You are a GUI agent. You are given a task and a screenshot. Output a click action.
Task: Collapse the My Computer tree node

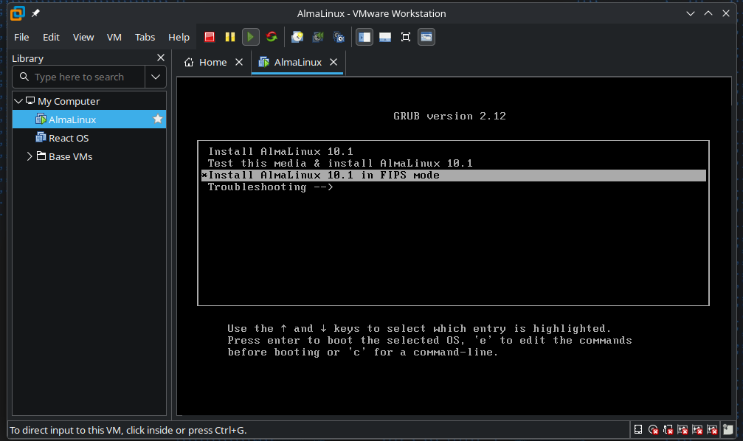tap(18, 101)
